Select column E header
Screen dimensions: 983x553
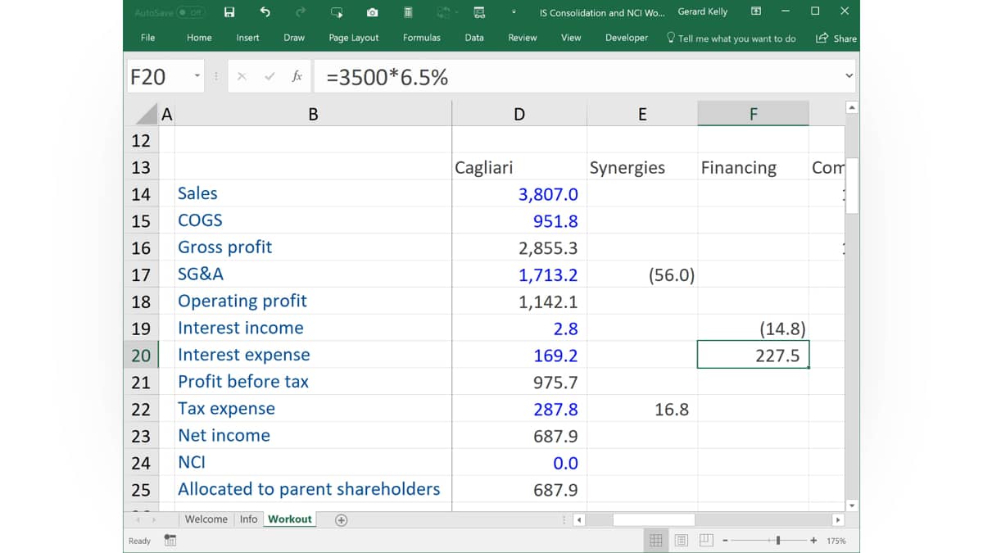[642, 115]
